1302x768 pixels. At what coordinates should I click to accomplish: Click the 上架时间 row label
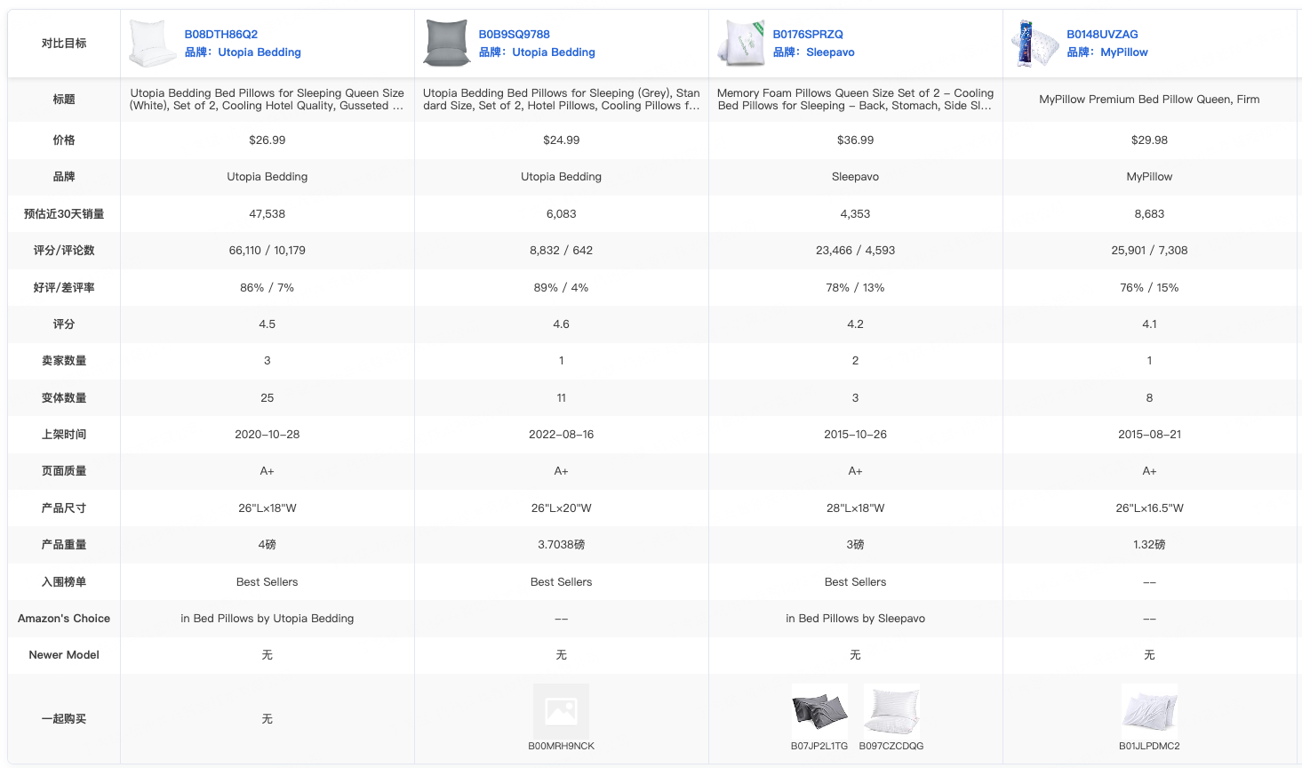[64, 435]
